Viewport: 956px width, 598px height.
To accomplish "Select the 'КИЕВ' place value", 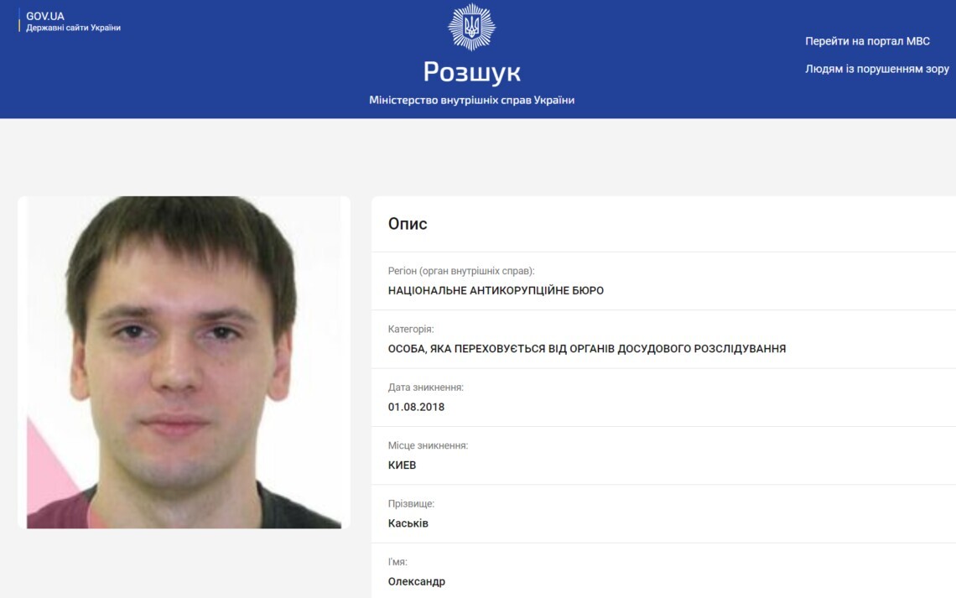I will coord(402,465).
